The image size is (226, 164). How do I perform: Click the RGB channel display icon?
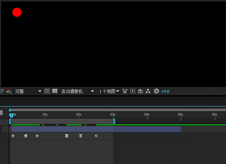tap(8, 91)
